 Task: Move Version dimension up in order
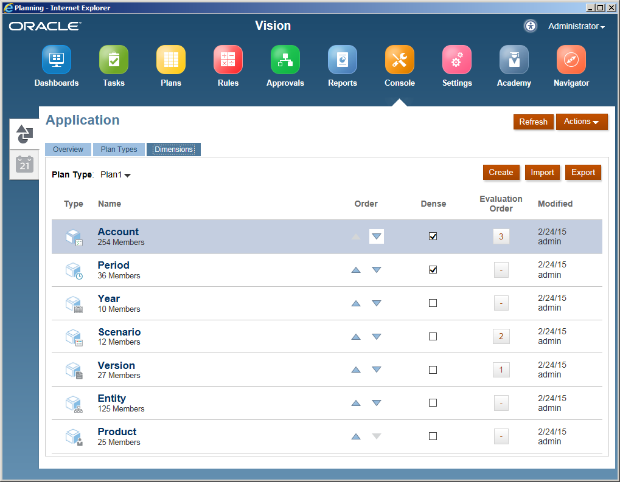(x=356, y=370)
